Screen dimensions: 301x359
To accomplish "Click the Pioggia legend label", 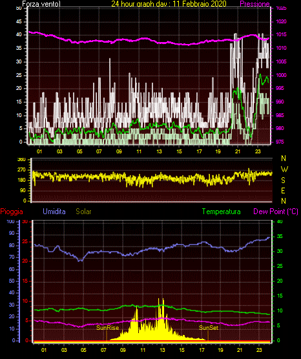I will (12, 212).
